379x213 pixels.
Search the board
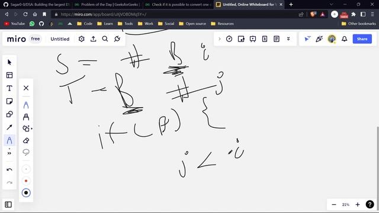pyautogui.click(x=105, y=39)
